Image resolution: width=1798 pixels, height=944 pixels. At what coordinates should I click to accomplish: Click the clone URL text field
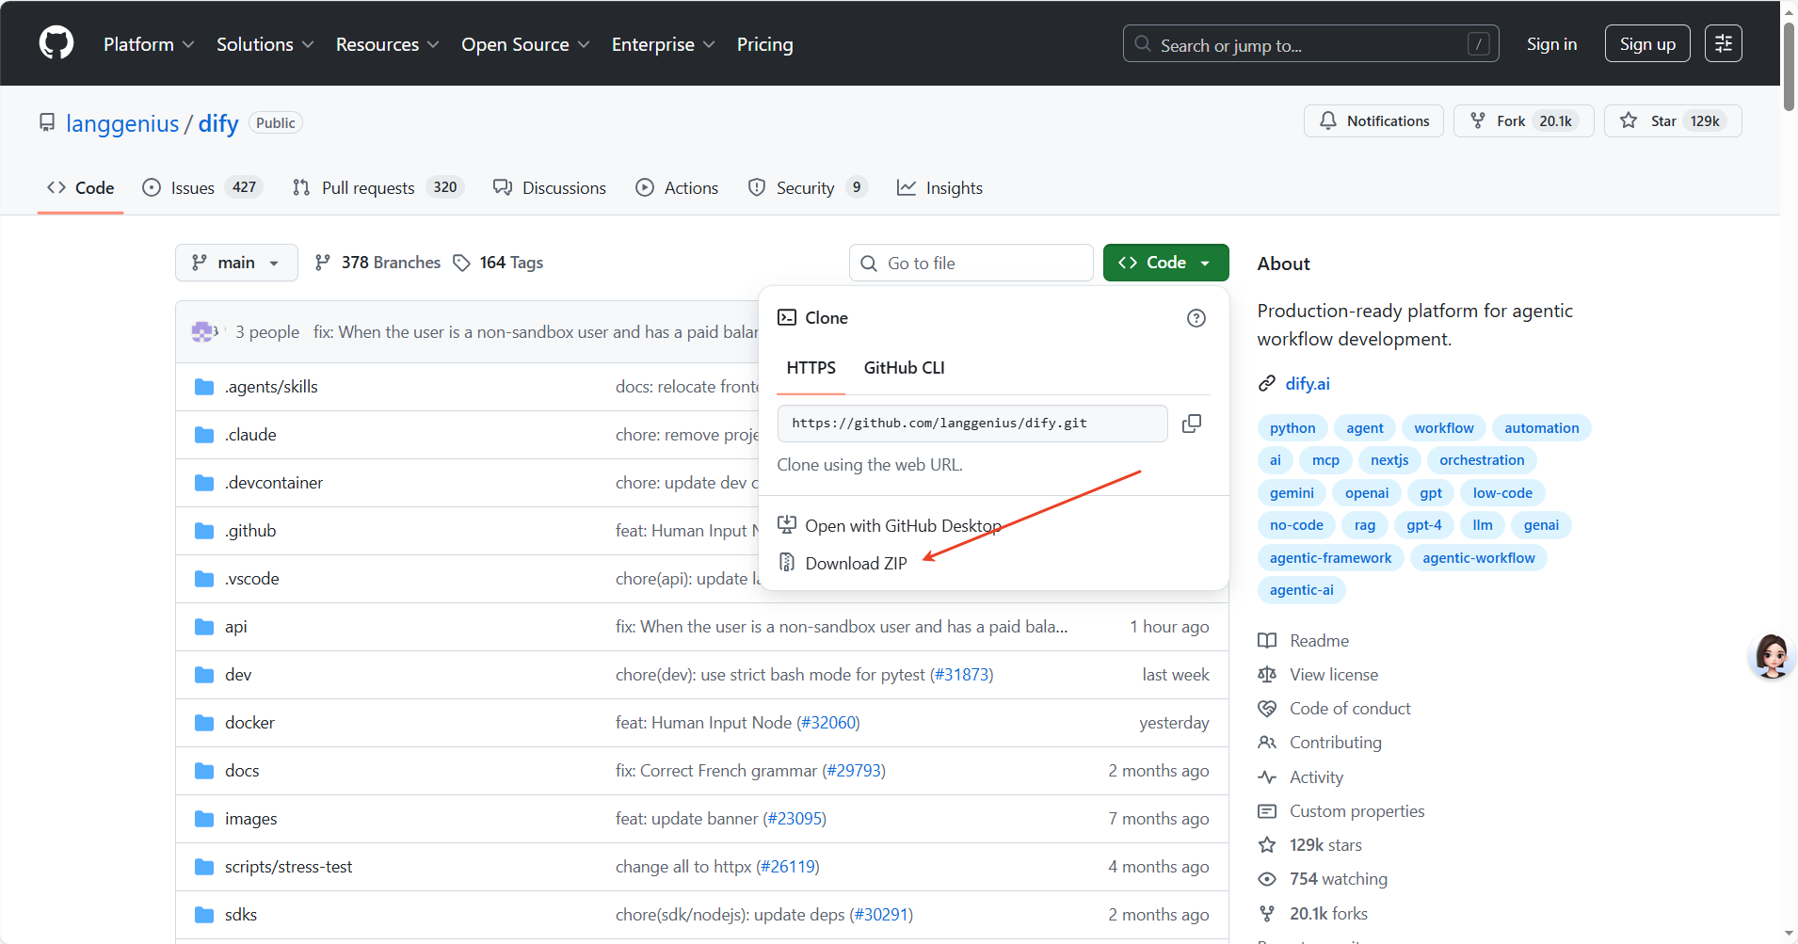972,424
